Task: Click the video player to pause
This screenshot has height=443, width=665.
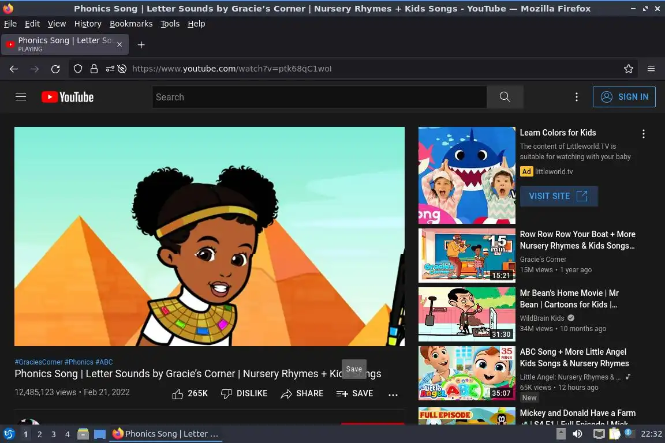Action: (210, 236)
